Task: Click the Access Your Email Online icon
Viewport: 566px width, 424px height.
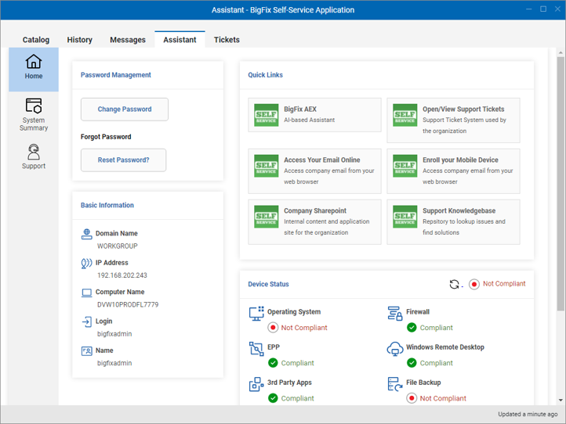Action: tap(266, 166)
